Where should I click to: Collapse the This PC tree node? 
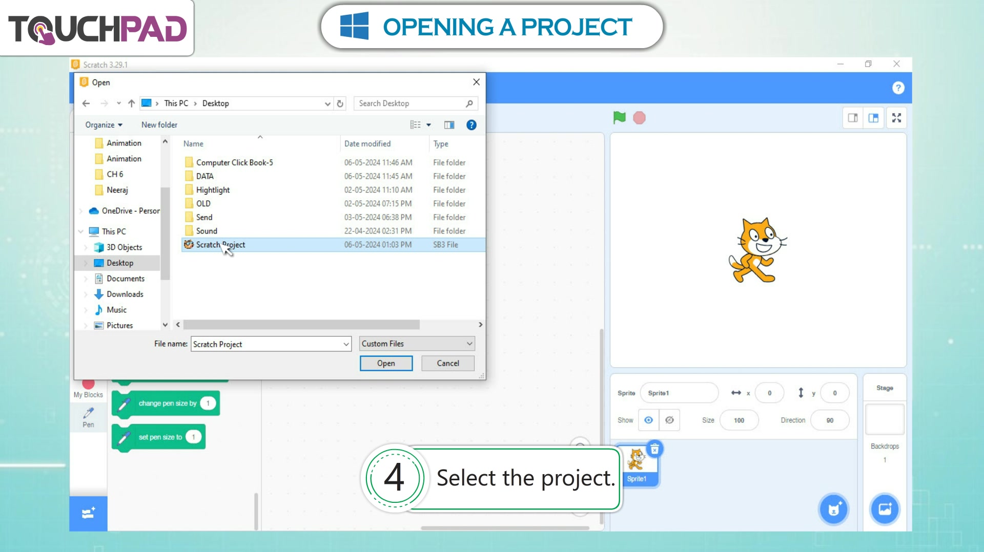pos(81,231)
